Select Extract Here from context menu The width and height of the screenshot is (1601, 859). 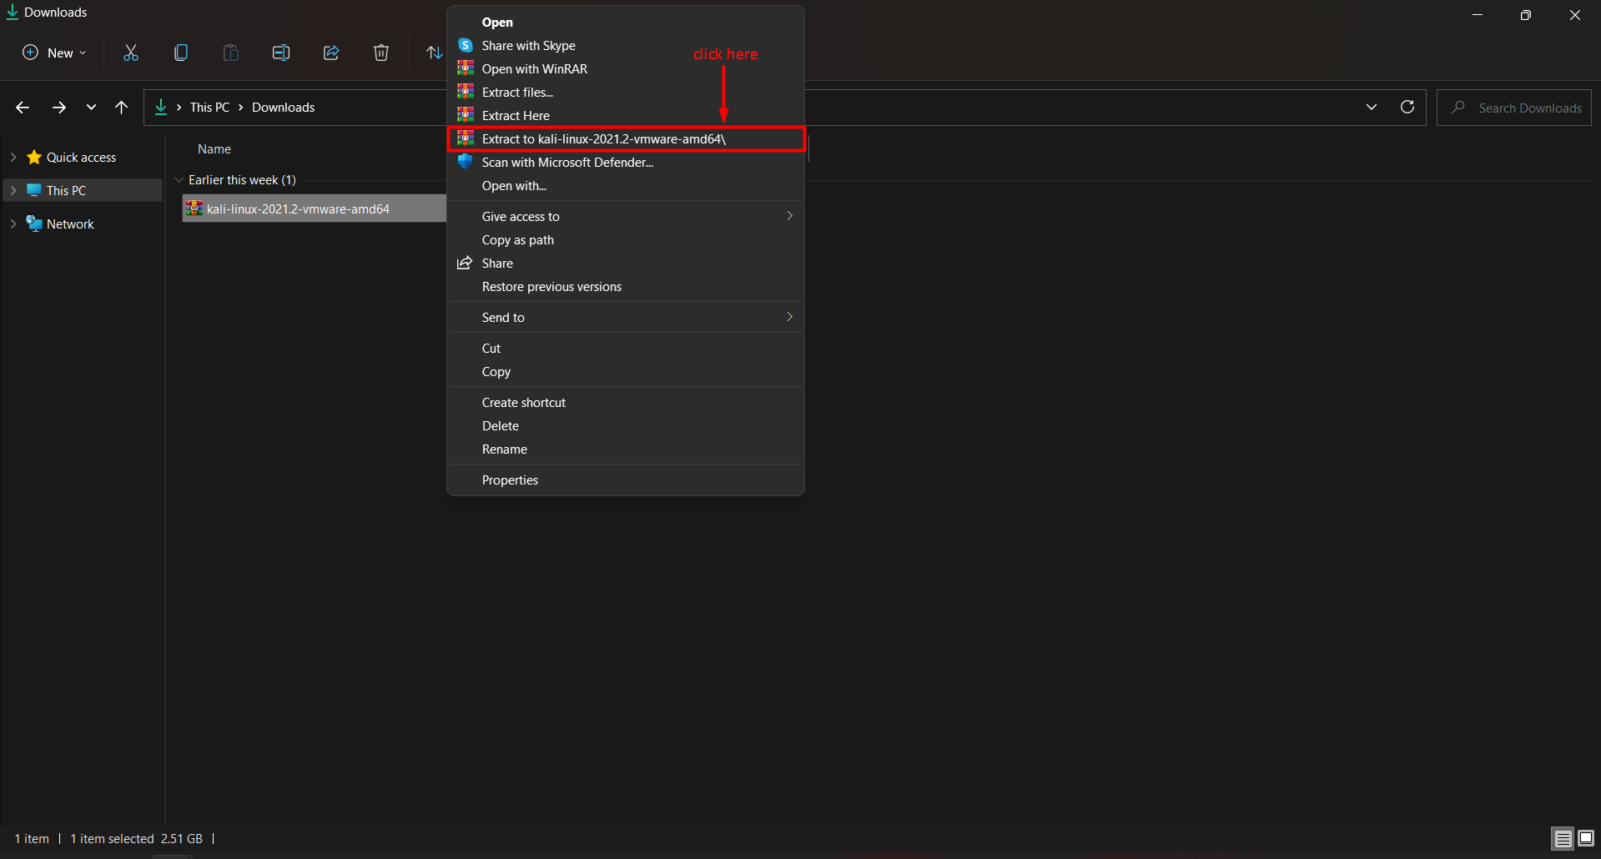click(x=516, y=116)
